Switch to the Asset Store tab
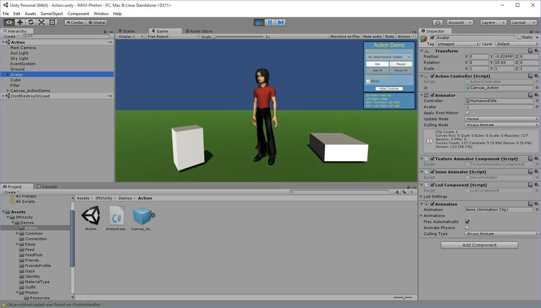This screenshot has height=308, width=541. click(199, 31)
